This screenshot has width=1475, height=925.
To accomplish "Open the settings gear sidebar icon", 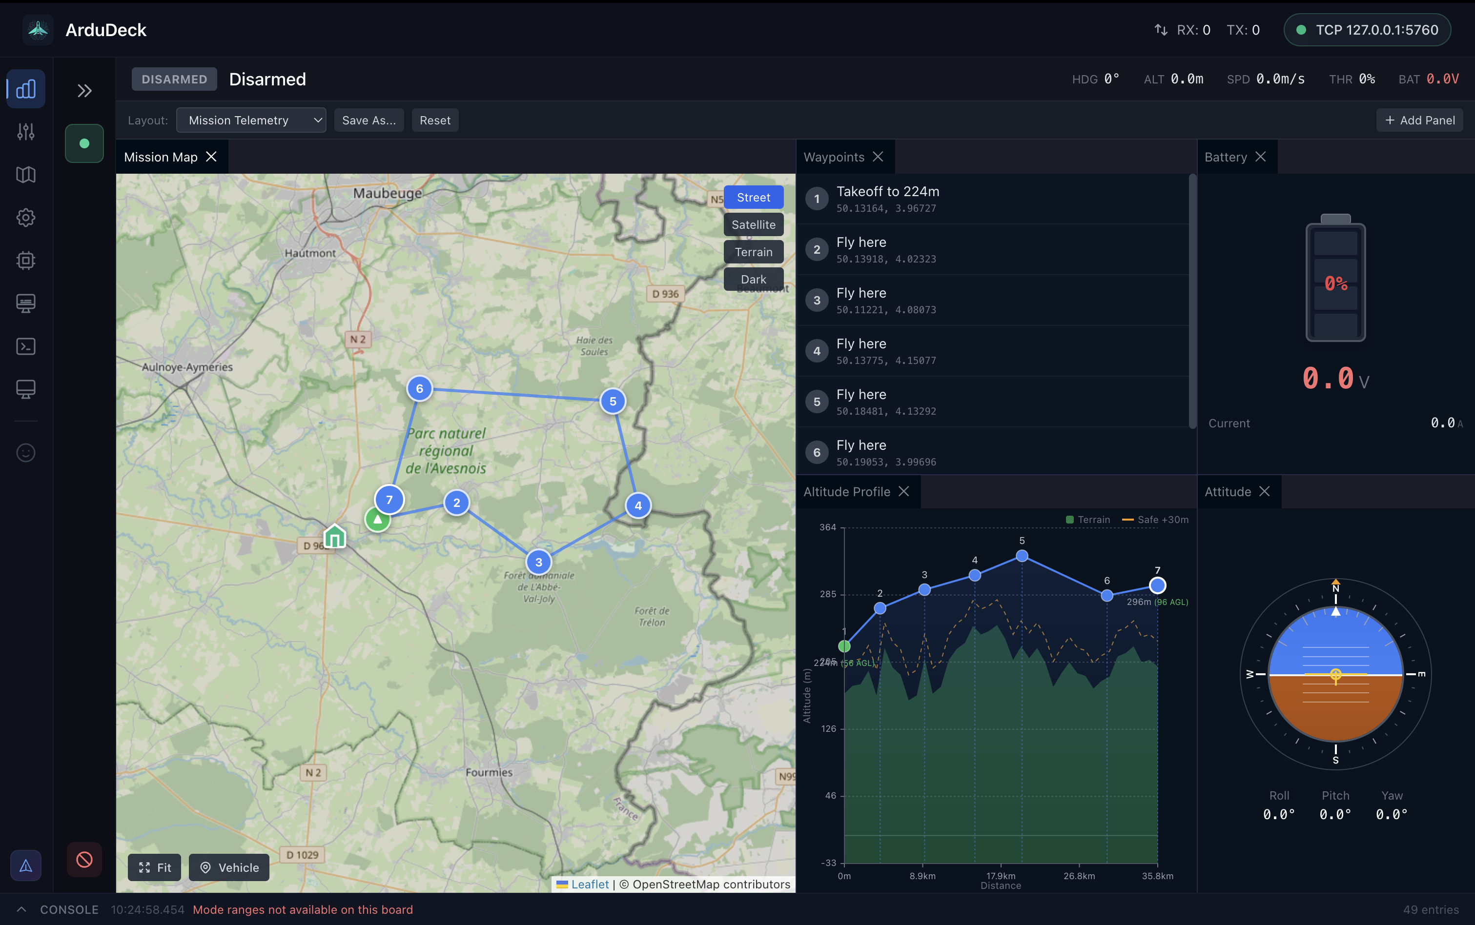I will pyautogui.click(x=26, y=218).
